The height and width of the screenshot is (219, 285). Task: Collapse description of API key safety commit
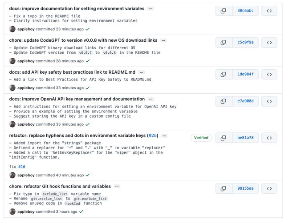(x=141, y=72)
